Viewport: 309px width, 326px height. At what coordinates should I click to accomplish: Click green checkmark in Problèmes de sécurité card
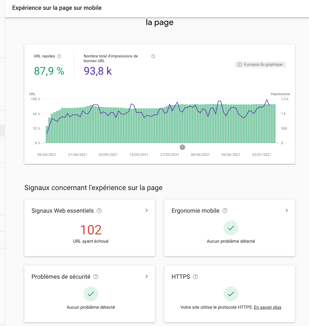pyautogui.click(x=91, y=294)
